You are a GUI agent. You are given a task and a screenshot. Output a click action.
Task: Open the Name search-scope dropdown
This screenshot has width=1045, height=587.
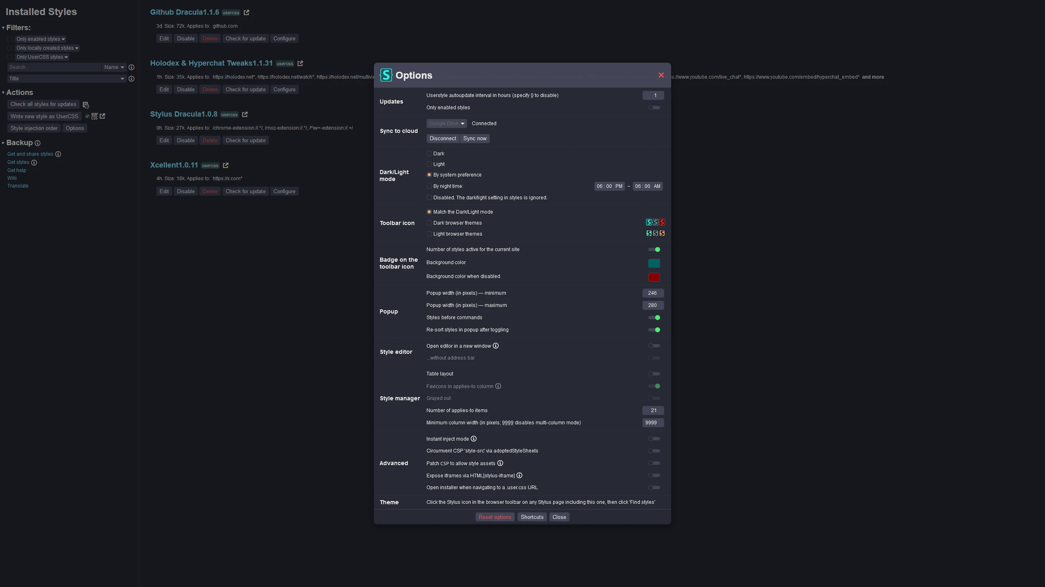pos(113,67)
